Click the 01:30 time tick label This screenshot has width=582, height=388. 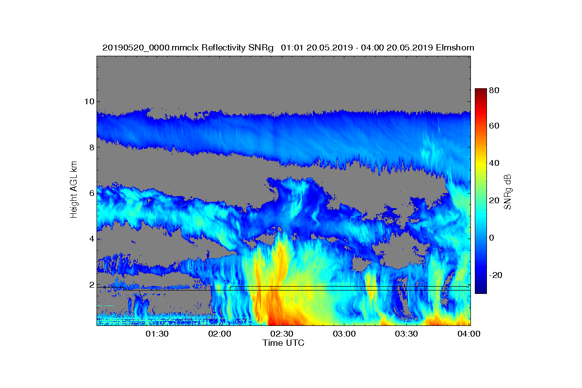[x=157, y=334]
